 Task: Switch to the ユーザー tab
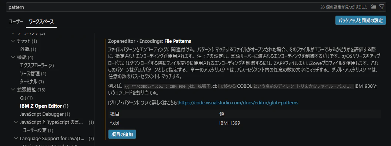point(16,21)
